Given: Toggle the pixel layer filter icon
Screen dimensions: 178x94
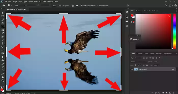Looking at the screenshot, I should [x=144, y=58].
